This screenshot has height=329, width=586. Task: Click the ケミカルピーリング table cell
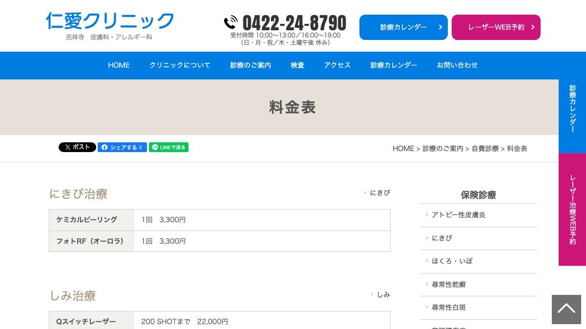[x=92, y=220]
